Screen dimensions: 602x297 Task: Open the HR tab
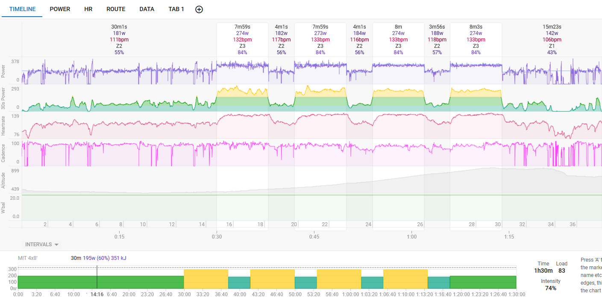(88, 9)
